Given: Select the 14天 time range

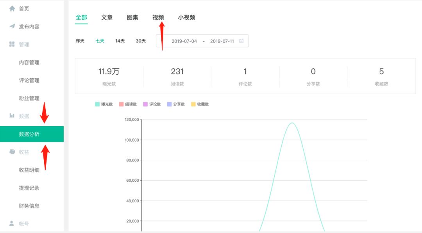Looking at the screenshot, I should (120, 41).
